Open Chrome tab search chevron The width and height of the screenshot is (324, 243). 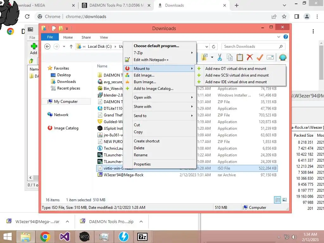[x=284, y=5]
